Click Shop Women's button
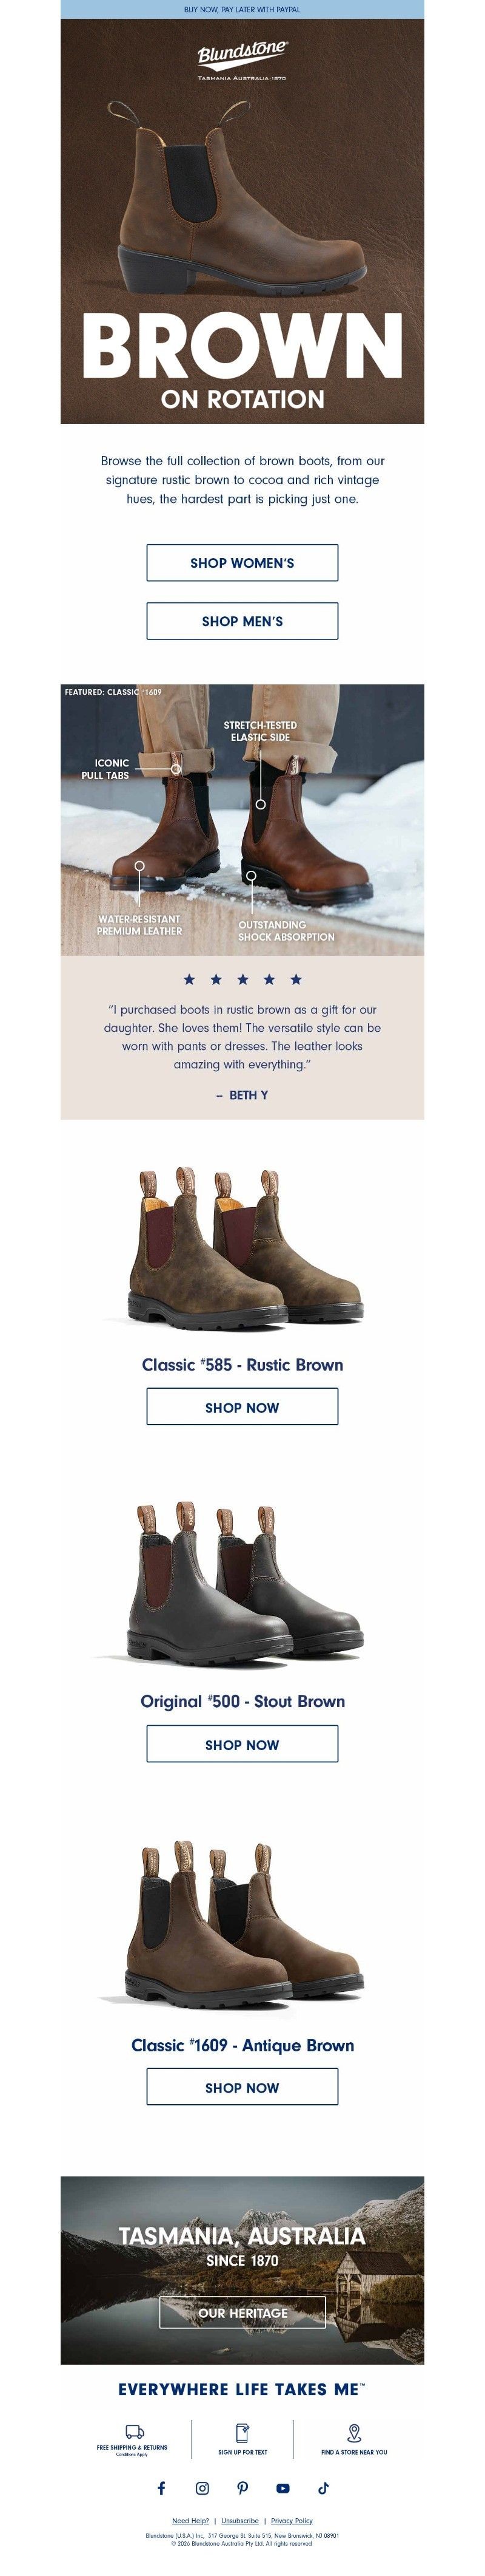 tap(242, 563)
